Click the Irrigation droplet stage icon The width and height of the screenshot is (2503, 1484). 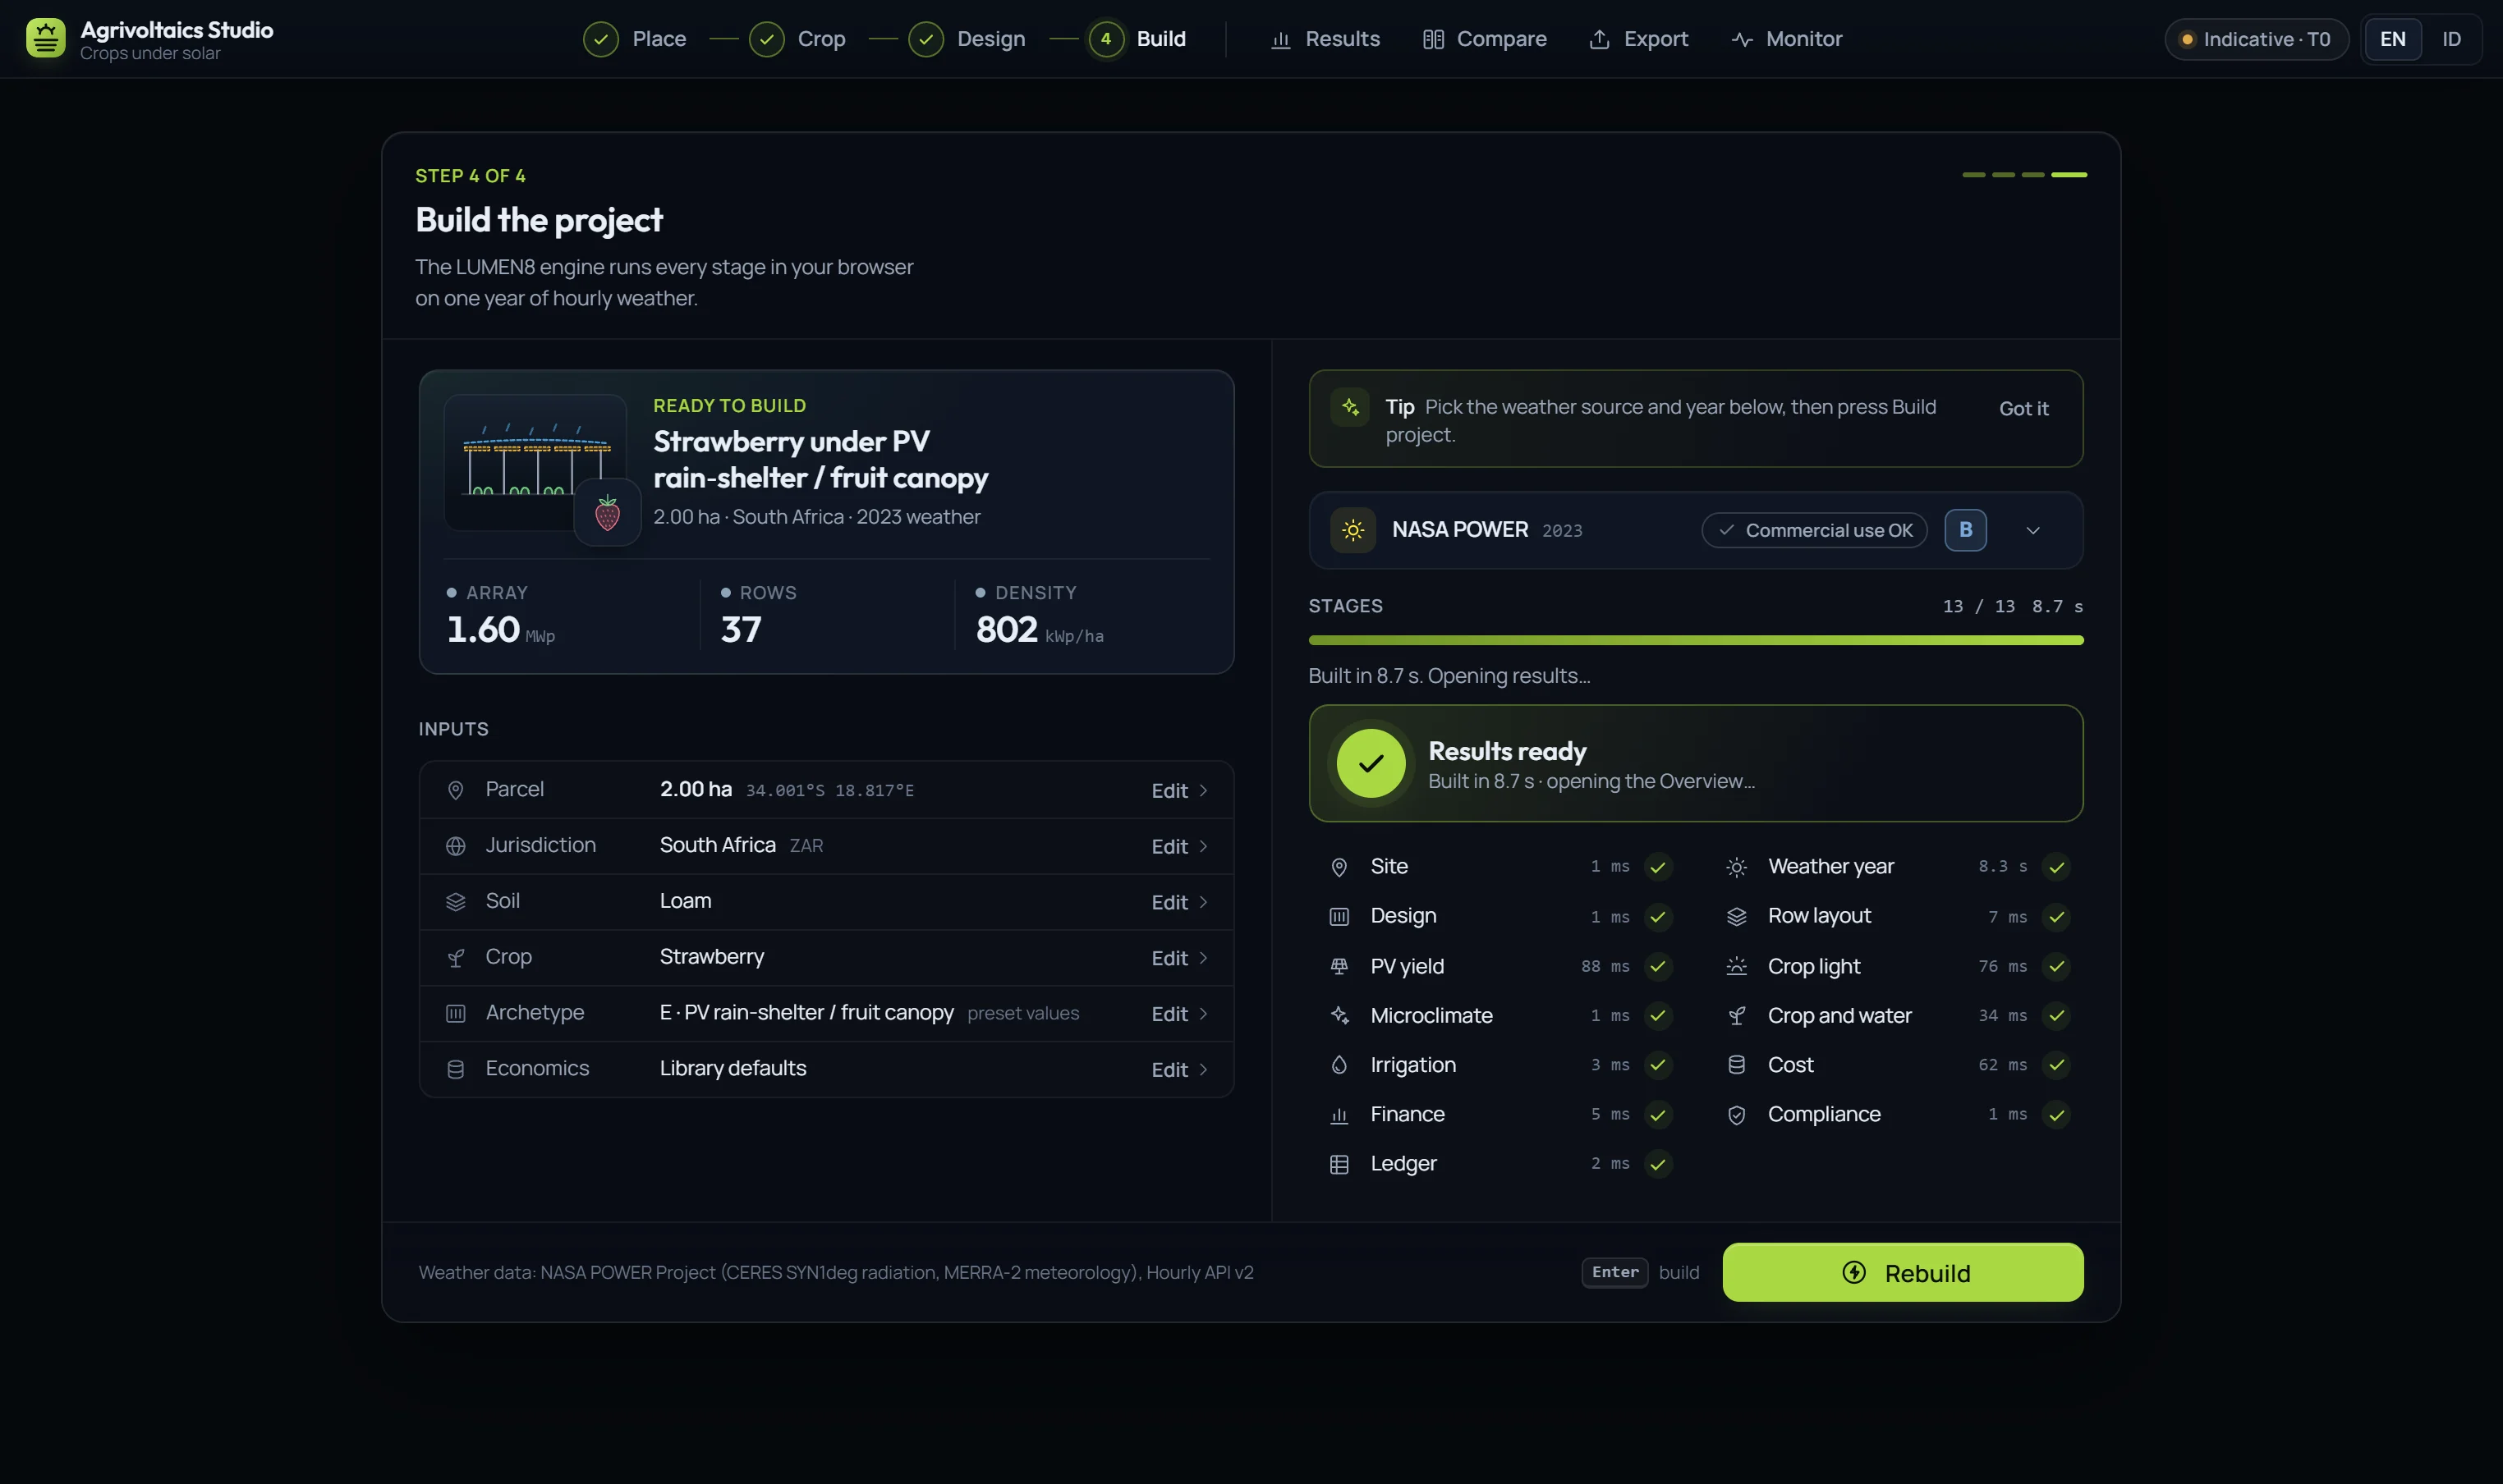click(1339, 1065)
